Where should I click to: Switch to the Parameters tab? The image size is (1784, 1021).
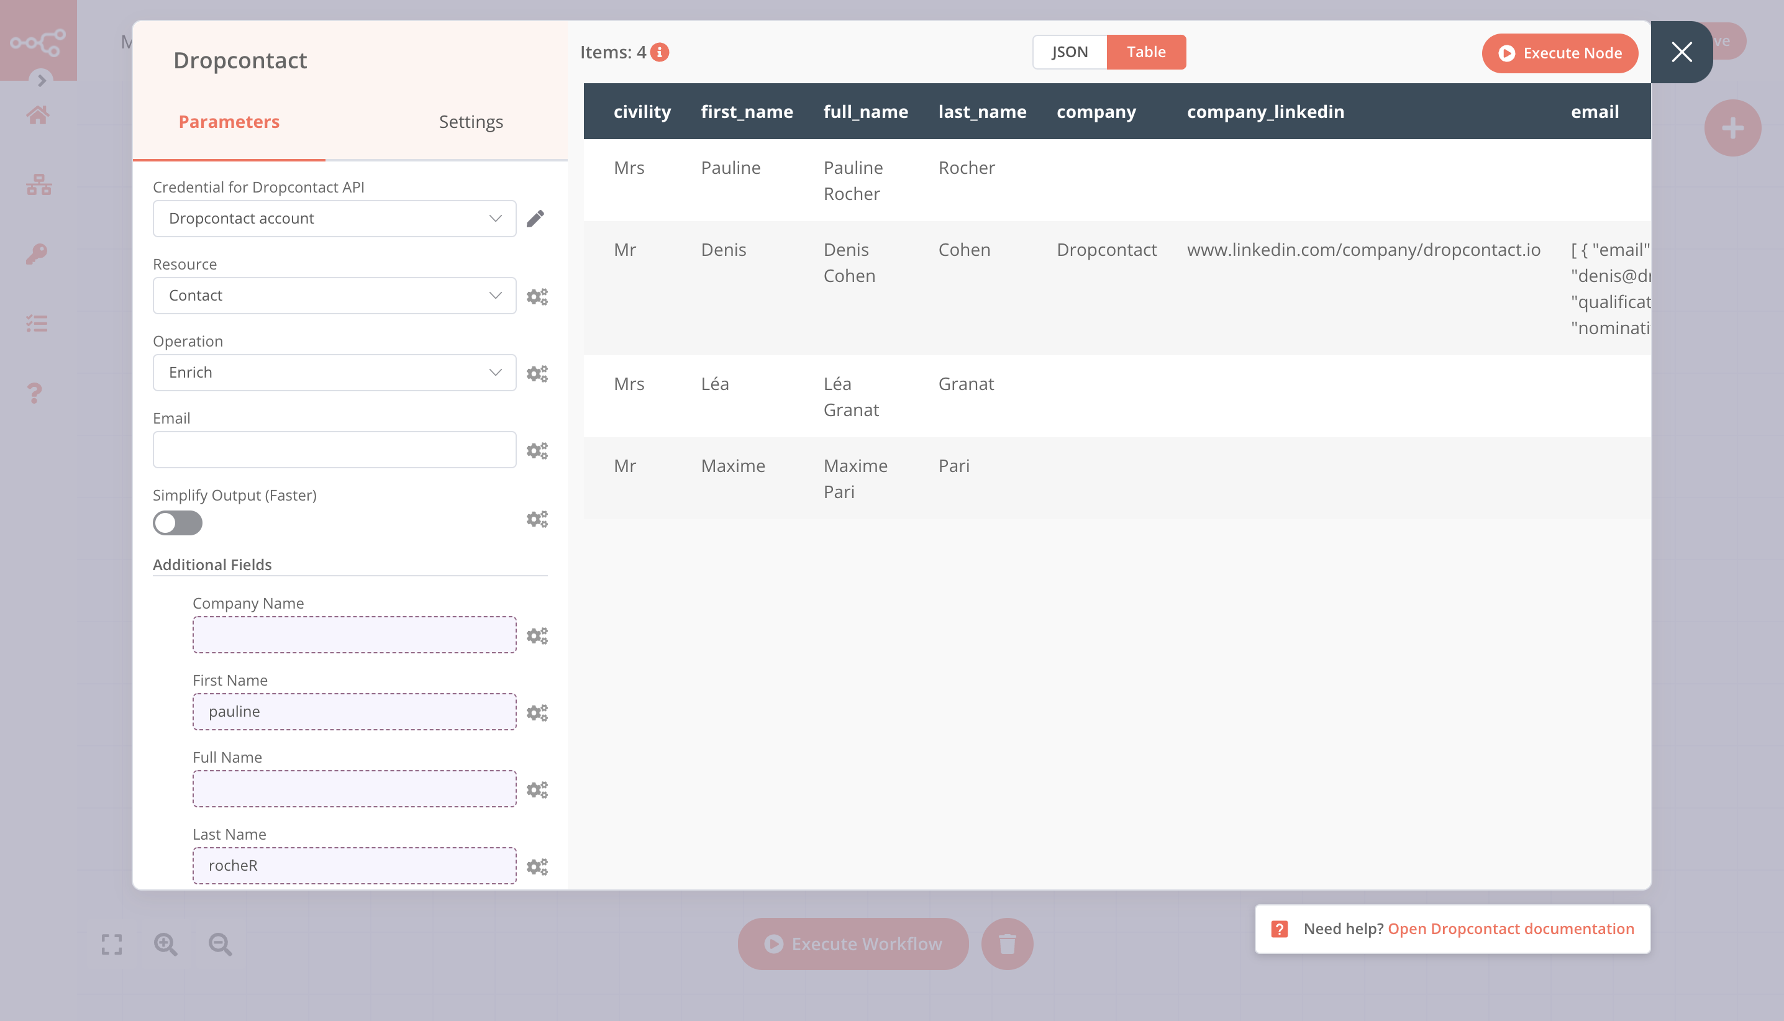pyautogui.click(x=229, y=121)
